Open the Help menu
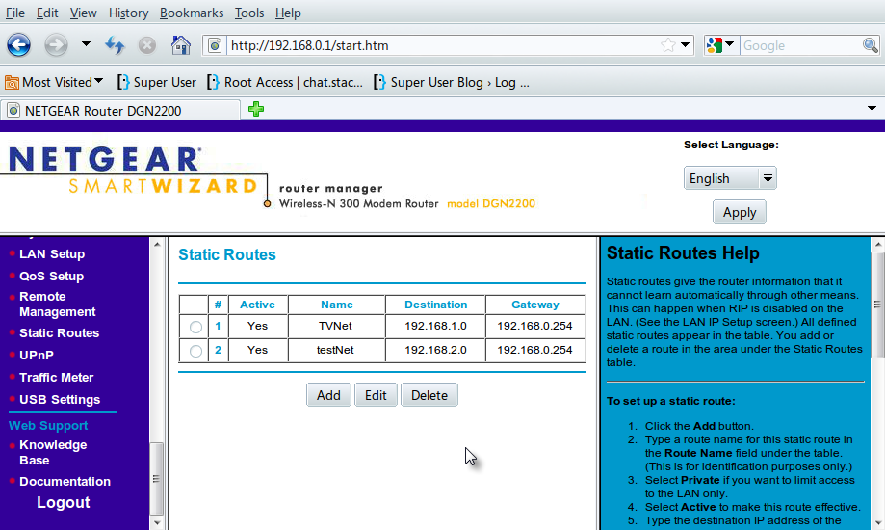 pyautogui.click(x=288, y=13)
